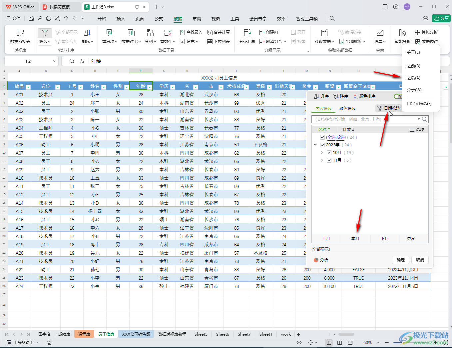Click the add new sheet plus button
This screenshot has width=452, height=348.
coord(298,334)
